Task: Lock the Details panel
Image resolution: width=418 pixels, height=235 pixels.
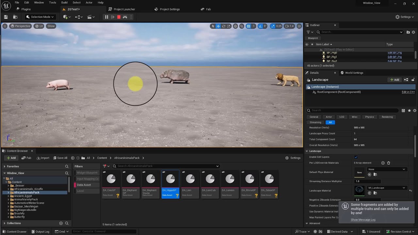Action: coord(413,80)
